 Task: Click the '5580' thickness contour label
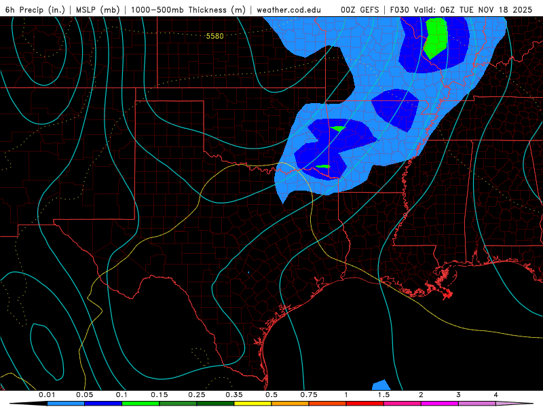point(214,36)
